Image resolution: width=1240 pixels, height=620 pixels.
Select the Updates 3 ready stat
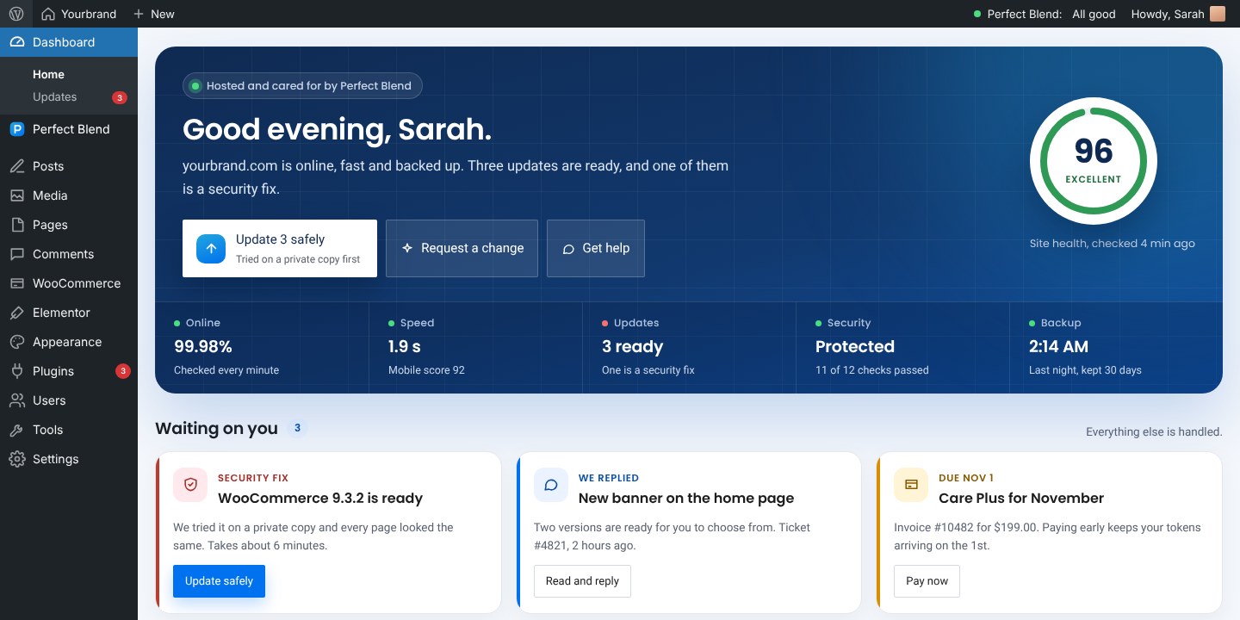689,348
